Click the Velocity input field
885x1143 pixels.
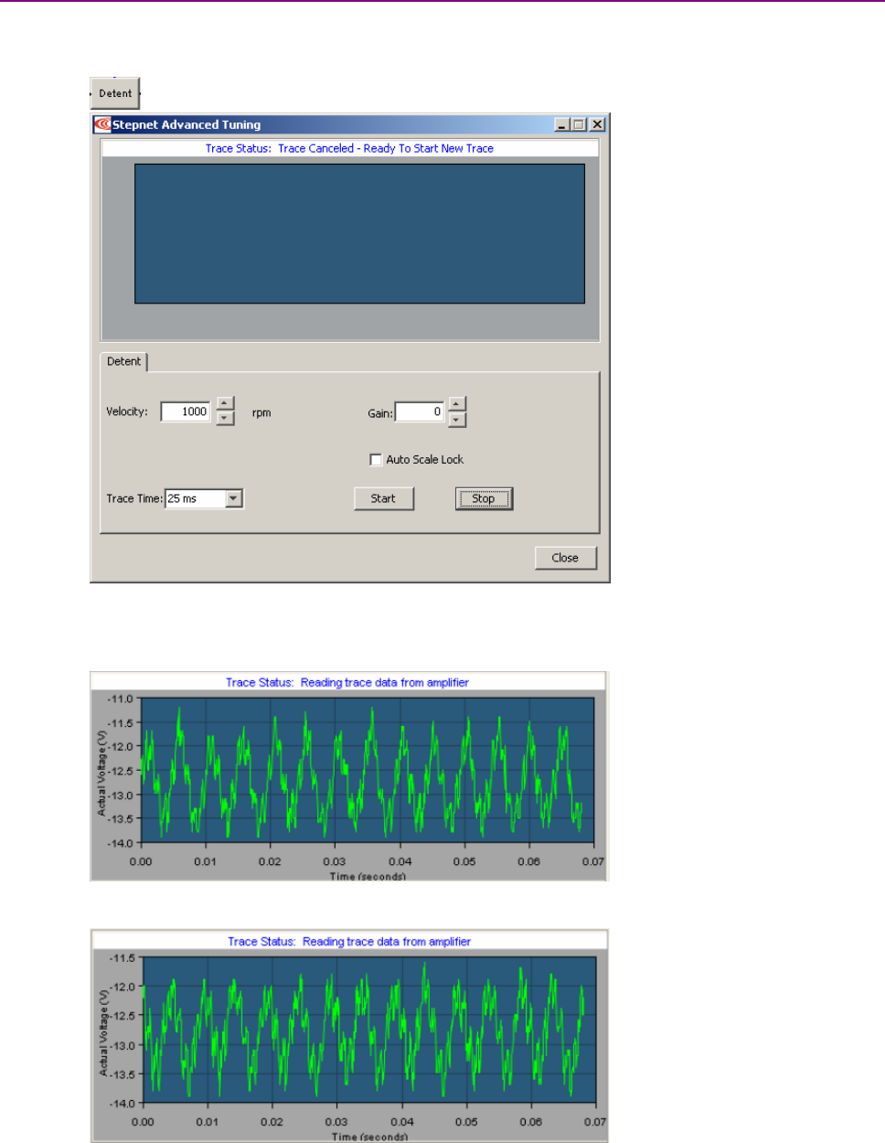point(186,411)
